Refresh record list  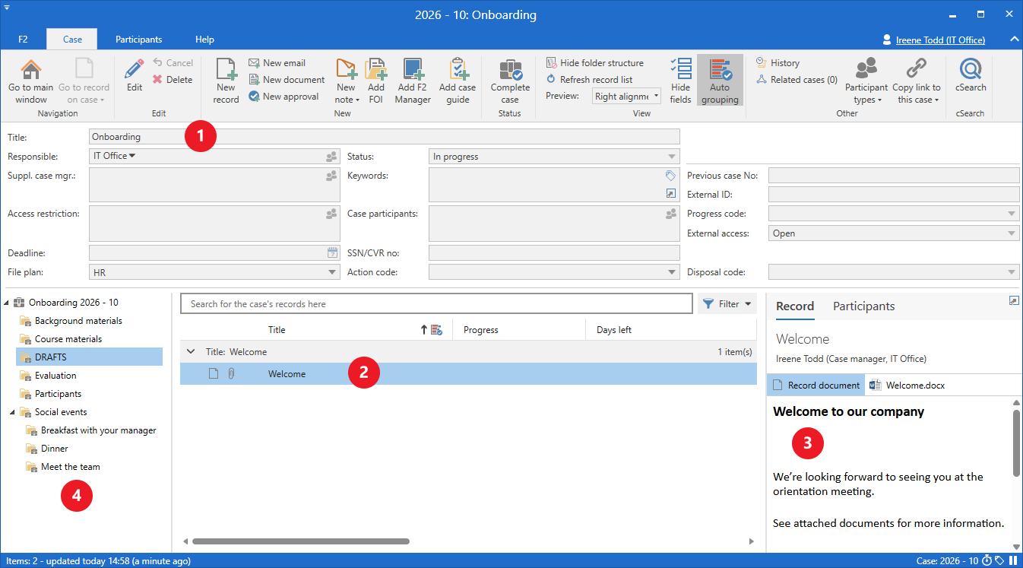click(589, 80)
